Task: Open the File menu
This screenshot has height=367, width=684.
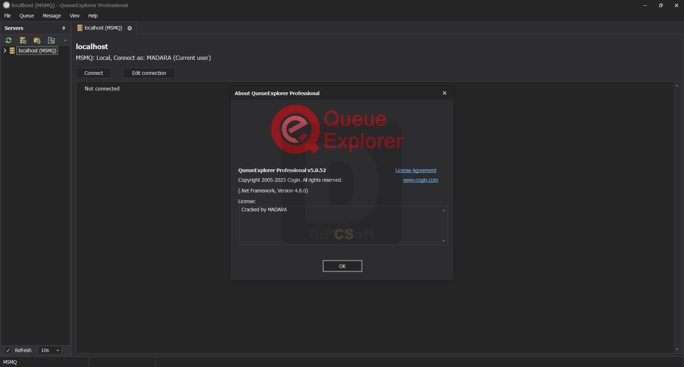Action: 7,16
